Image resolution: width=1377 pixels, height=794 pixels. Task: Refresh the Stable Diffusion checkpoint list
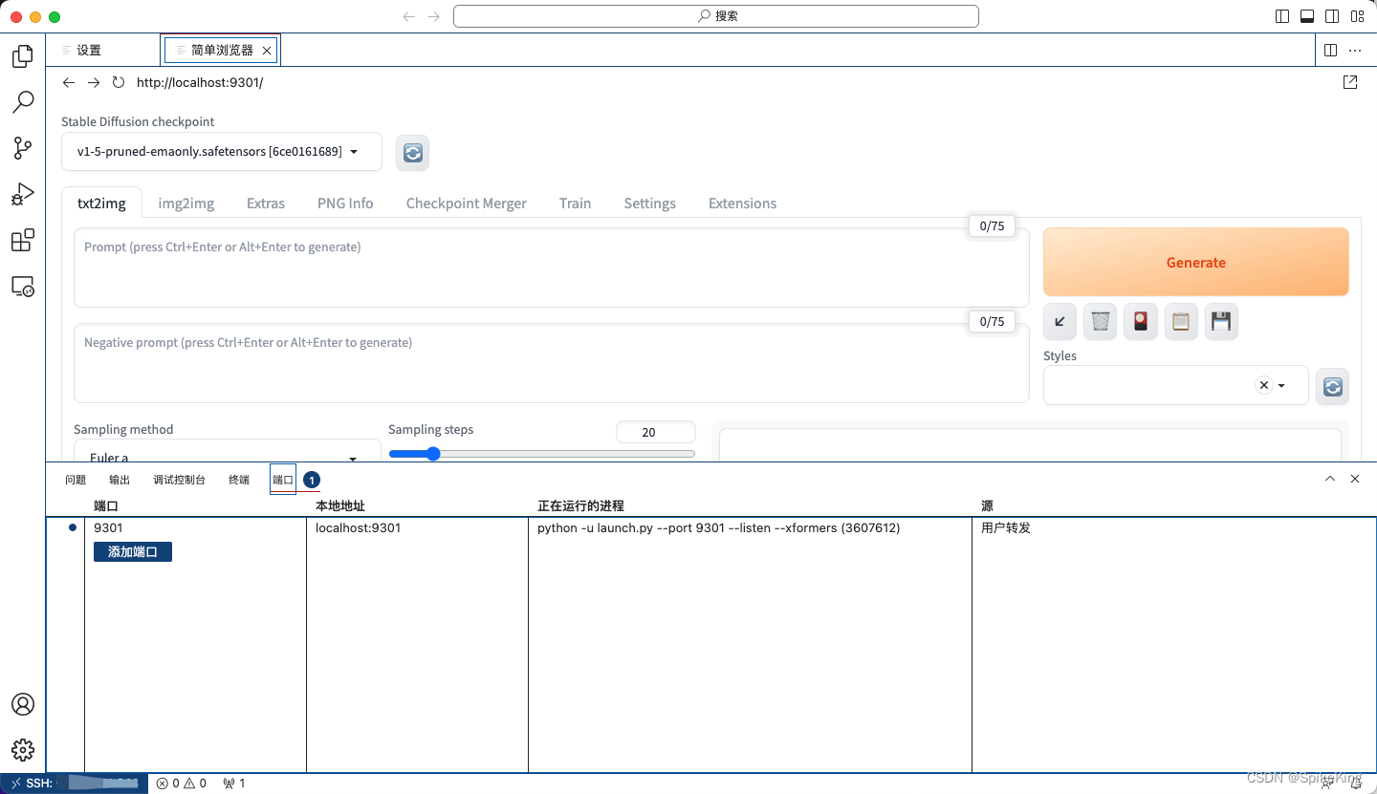tap(413, 153)
